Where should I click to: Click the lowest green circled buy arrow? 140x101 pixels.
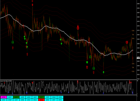(x=94, y=68)
